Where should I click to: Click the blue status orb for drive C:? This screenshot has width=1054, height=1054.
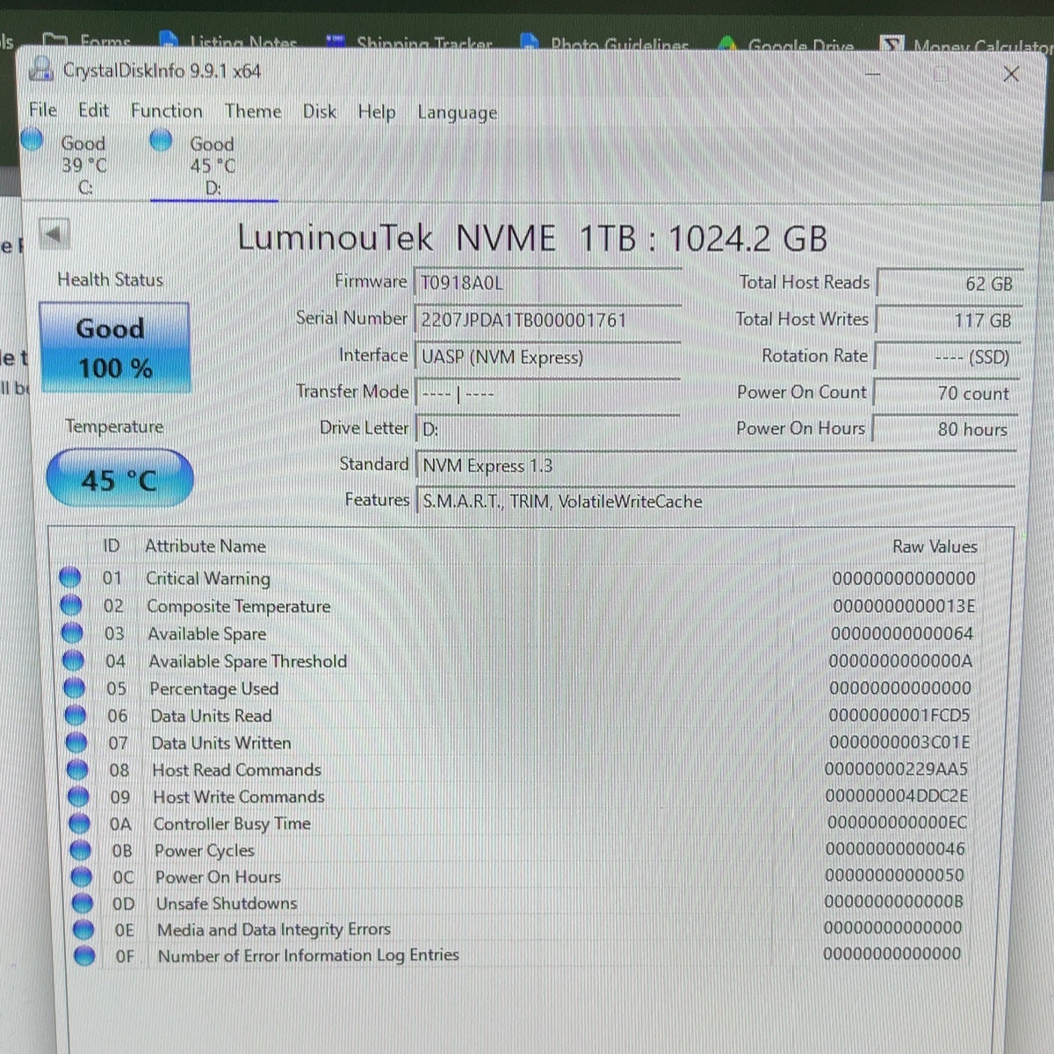coord(32,139)
